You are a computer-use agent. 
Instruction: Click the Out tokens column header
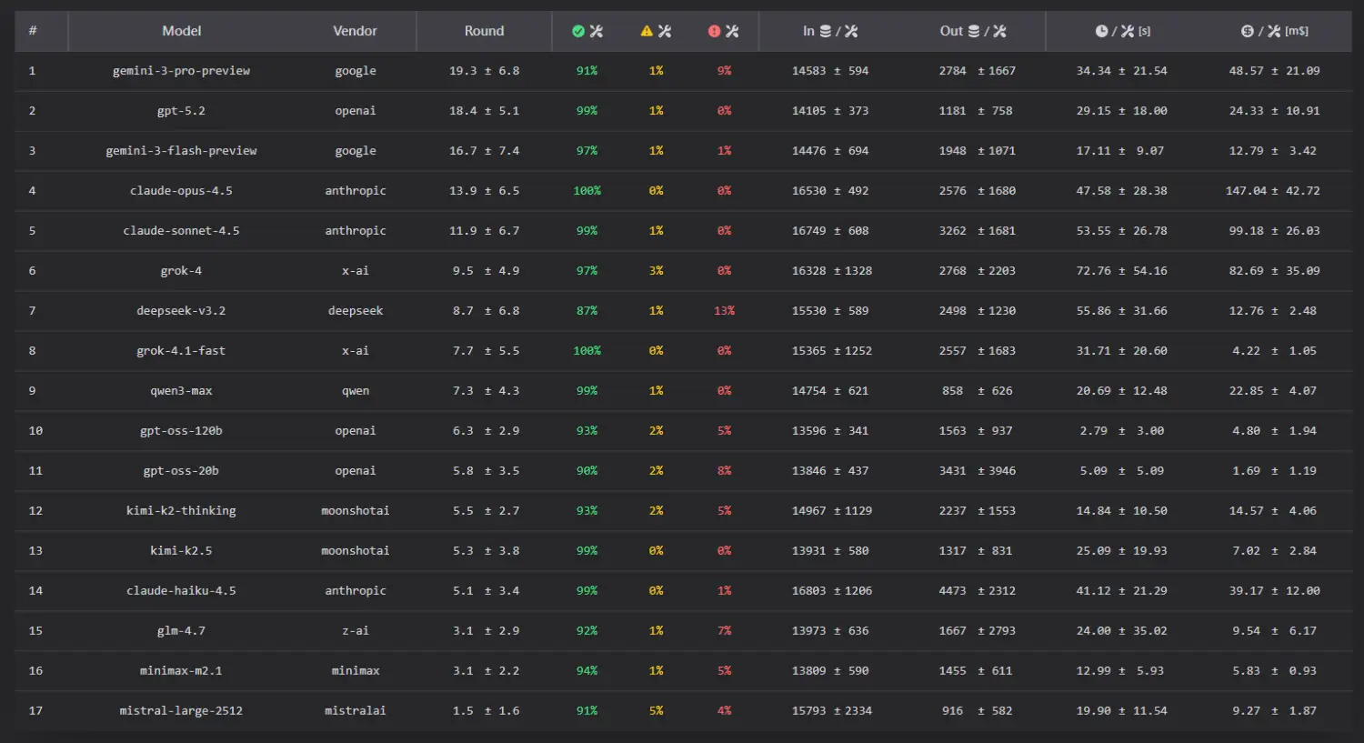point(972,31)
